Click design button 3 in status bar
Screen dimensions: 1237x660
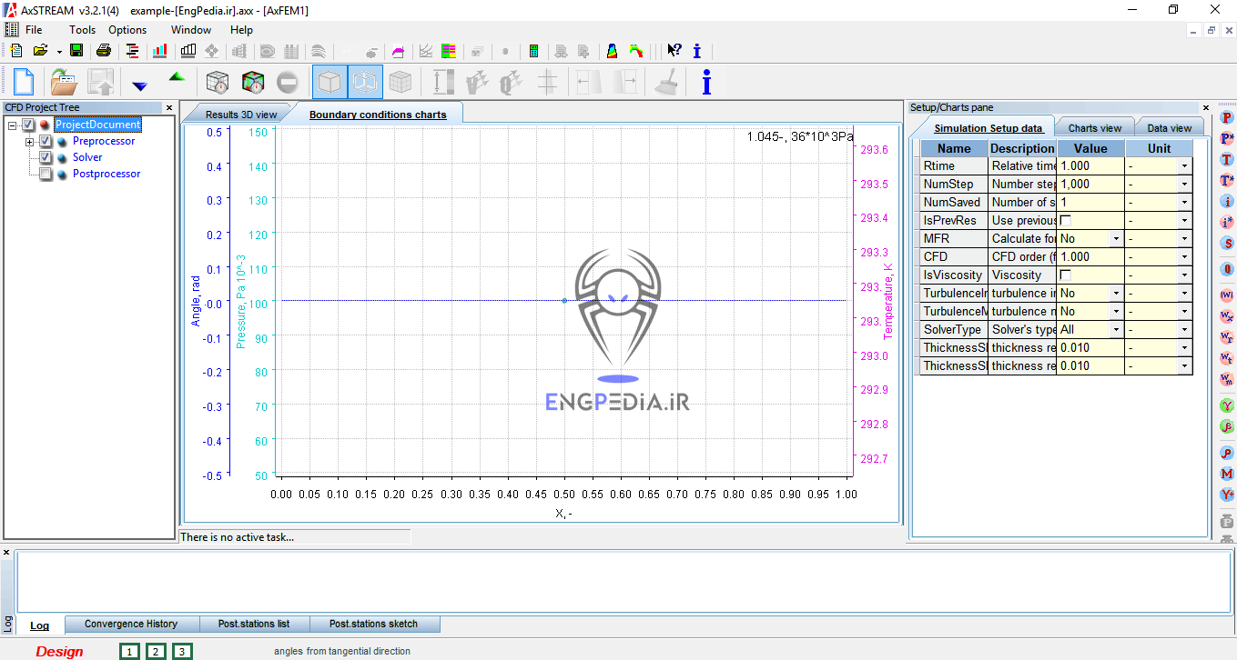coord(183,651)
